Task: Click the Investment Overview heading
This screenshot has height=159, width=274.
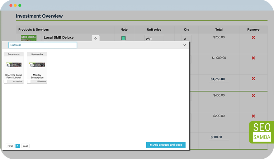Action: (39, 16)
